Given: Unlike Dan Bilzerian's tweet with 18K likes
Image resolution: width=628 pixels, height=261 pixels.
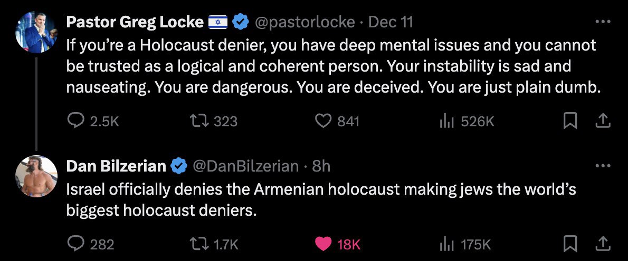Looking at the screenshot, I should [323, 244].
